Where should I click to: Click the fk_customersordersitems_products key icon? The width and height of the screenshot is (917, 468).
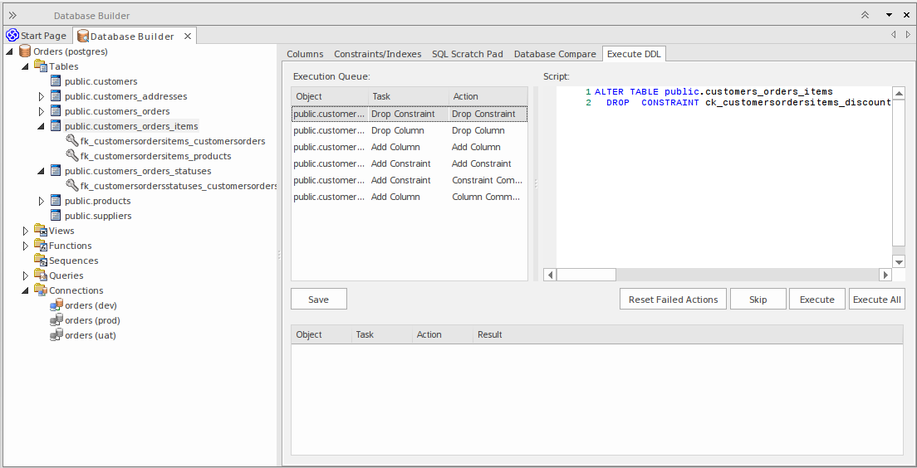click(x=72, y=156)
